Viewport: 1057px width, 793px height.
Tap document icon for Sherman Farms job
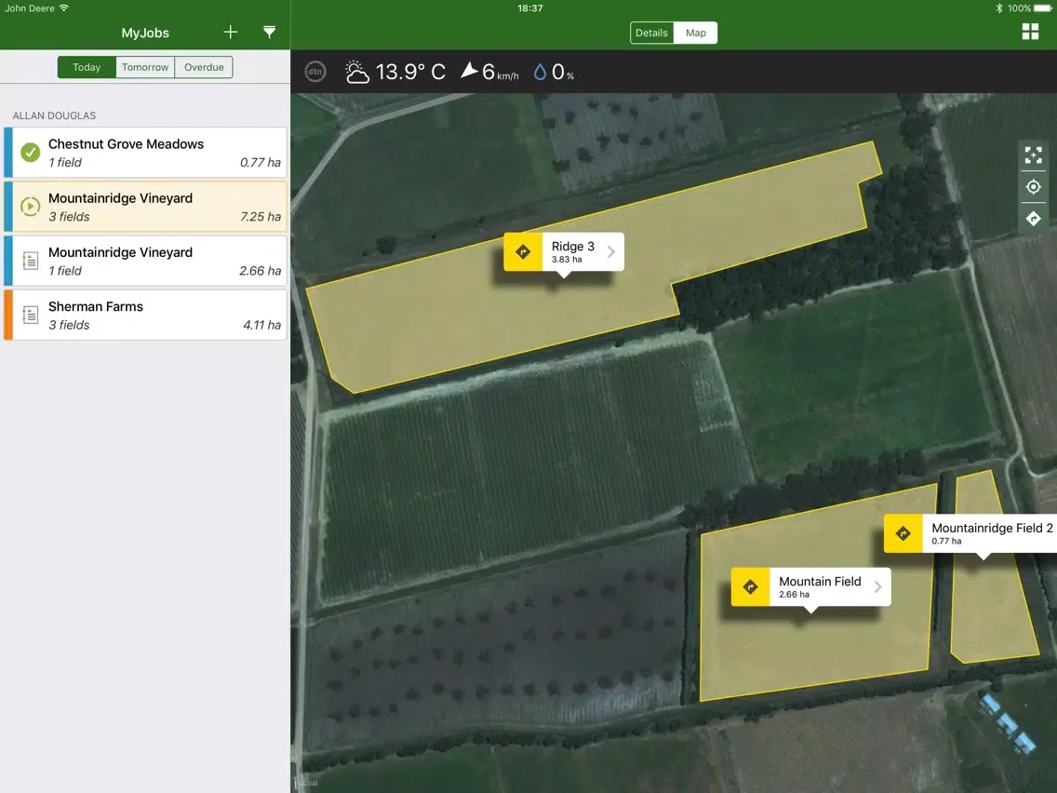[x=31, y=315]
